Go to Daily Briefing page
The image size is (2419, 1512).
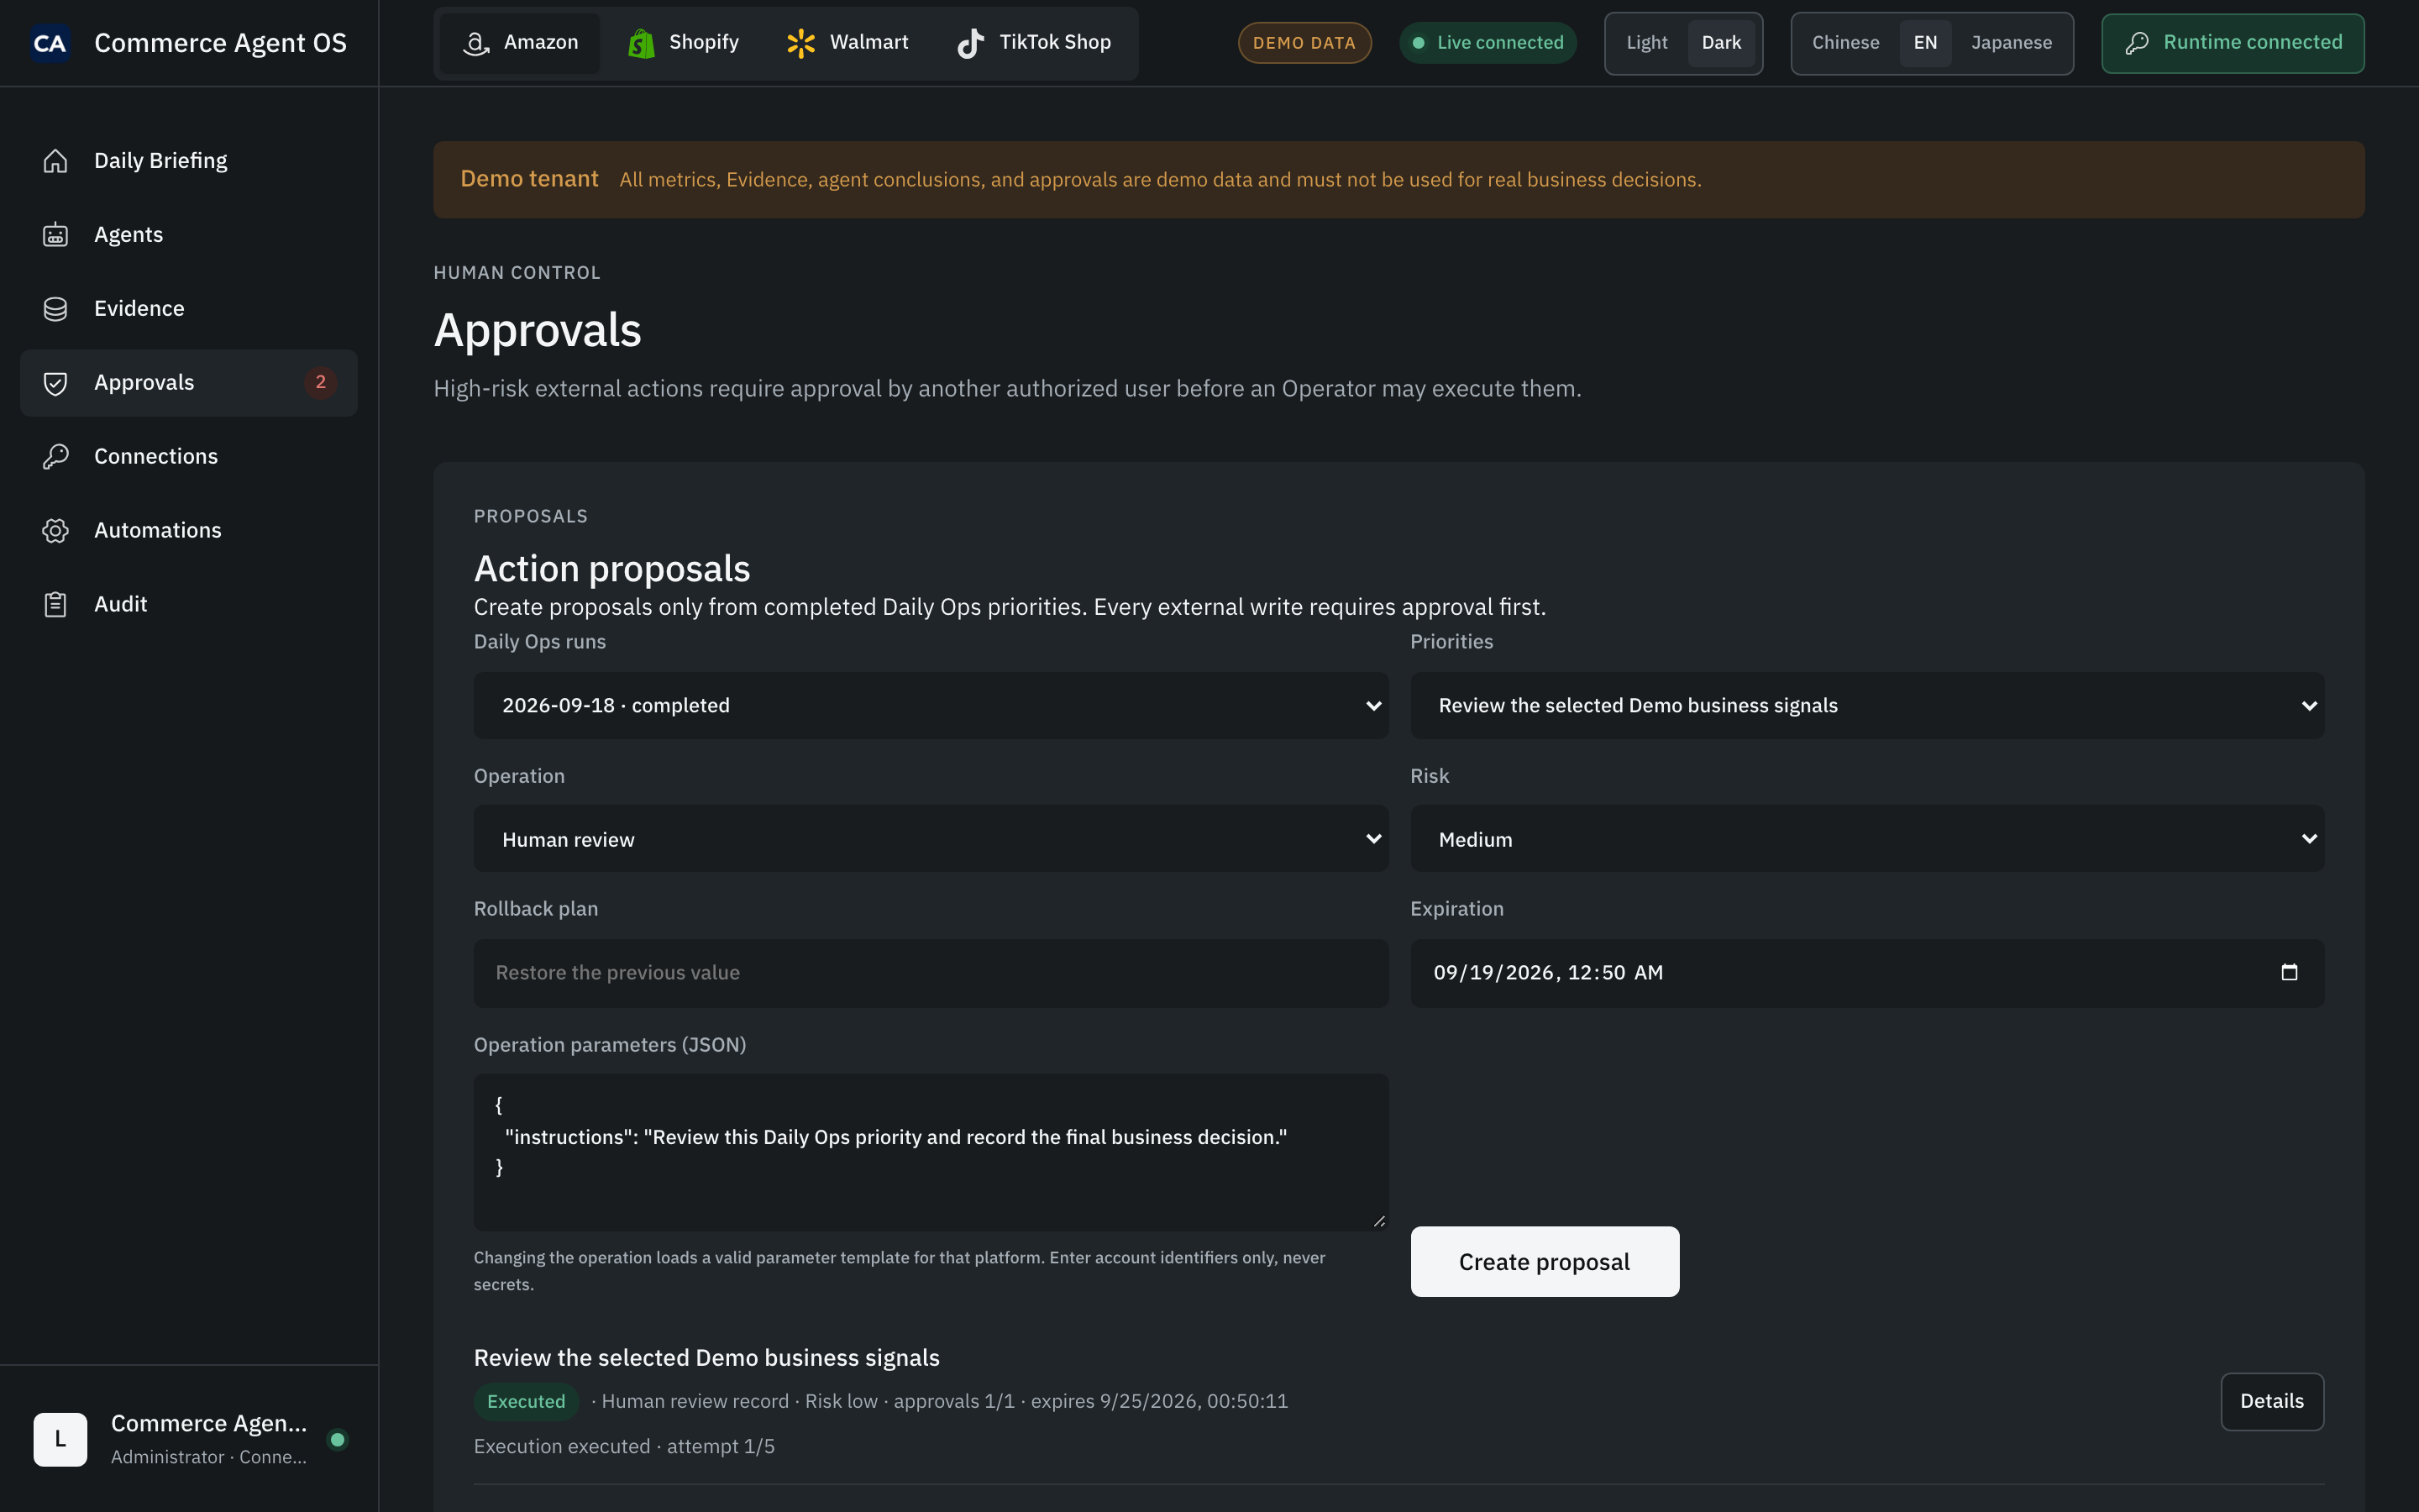click(189, 161)
